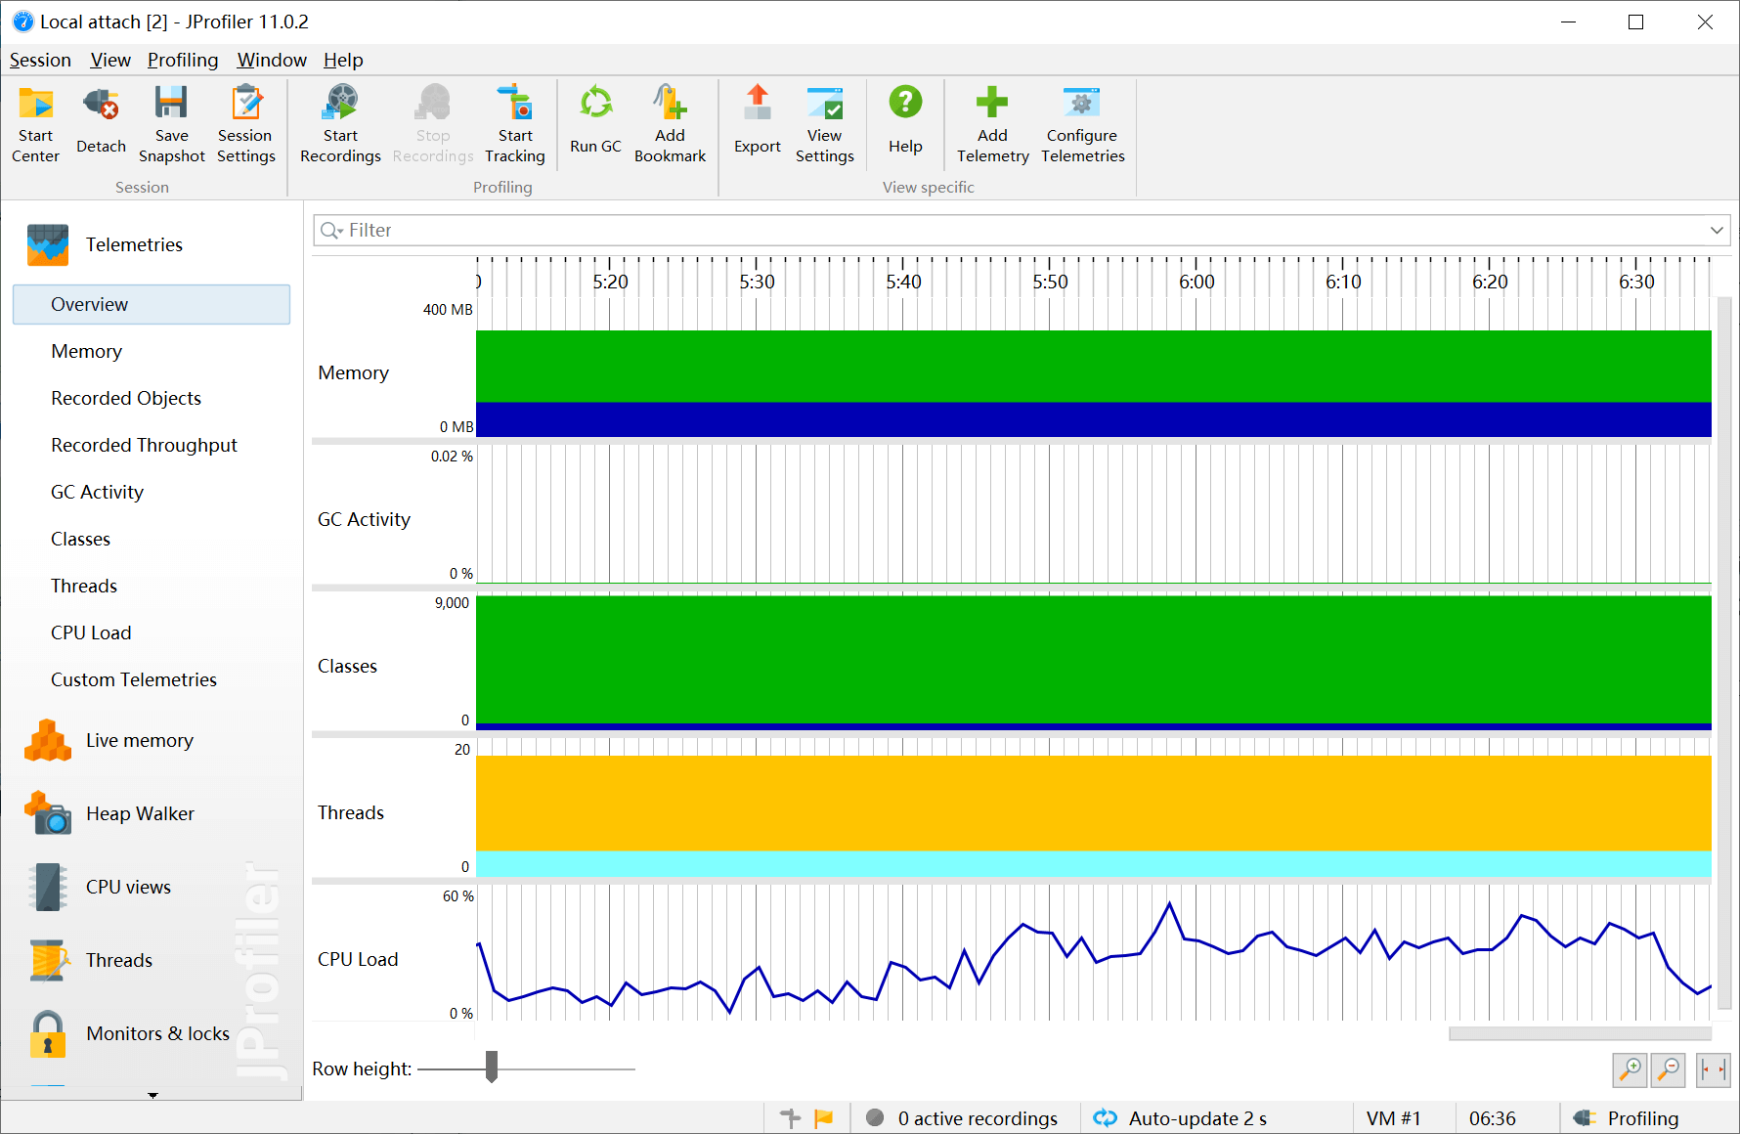Click the Profiling status indicator
This screenshot has height=1134, width=1740.
pyautogui.click(x=1628, y=1118)
